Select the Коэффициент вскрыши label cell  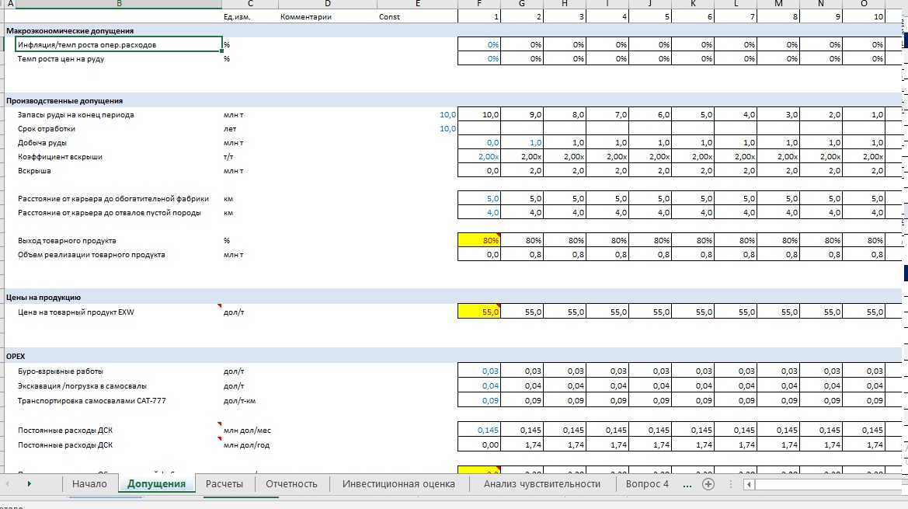60,156
